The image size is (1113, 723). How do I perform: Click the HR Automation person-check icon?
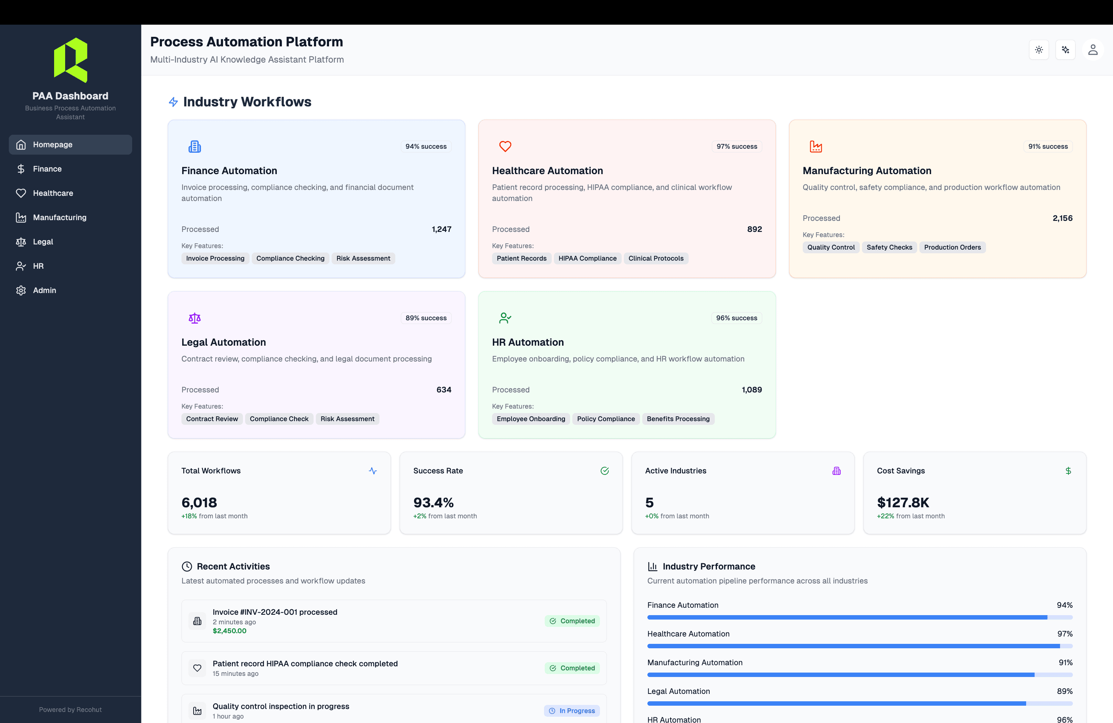coord(505,318)
